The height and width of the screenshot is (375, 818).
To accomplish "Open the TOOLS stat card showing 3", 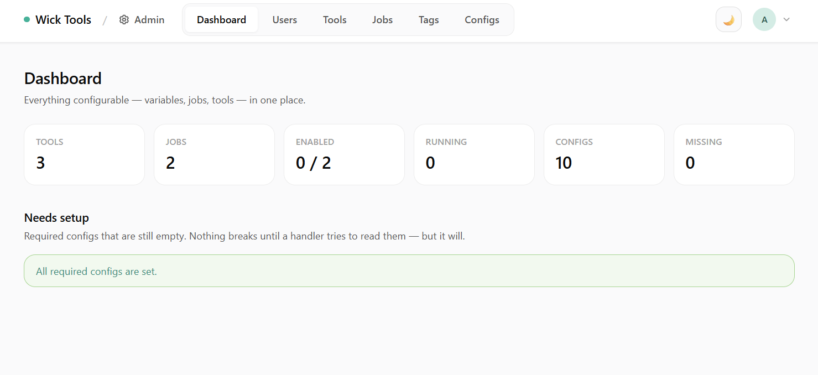I will pos(84,154).
